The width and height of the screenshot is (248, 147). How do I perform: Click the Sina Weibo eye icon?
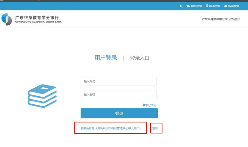(x=225, y=6)
